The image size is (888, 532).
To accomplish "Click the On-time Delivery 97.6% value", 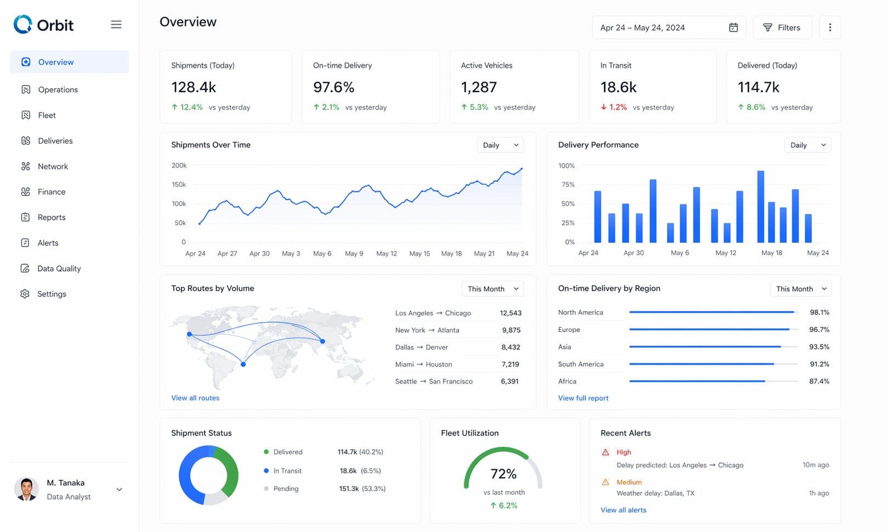I will point(333,87).
